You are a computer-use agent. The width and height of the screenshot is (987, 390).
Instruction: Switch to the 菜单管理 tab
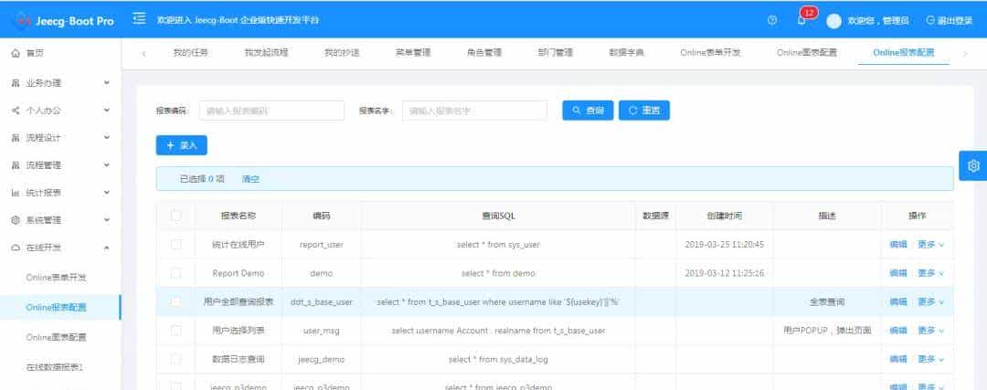[413, 53]
